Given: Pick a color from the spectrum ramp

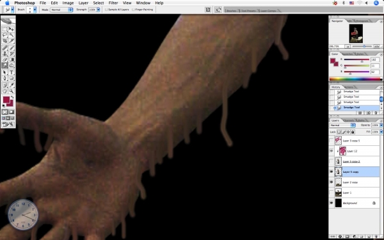Looking at the screenshot, I should pyautogui.click(x=355, y=79).
